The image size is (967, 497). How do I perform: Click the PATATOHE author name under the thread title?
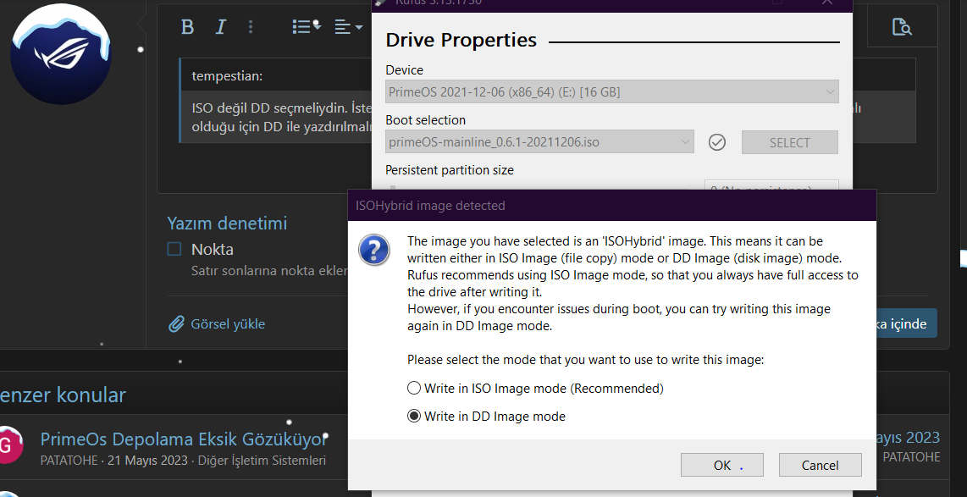pos(69,461)
